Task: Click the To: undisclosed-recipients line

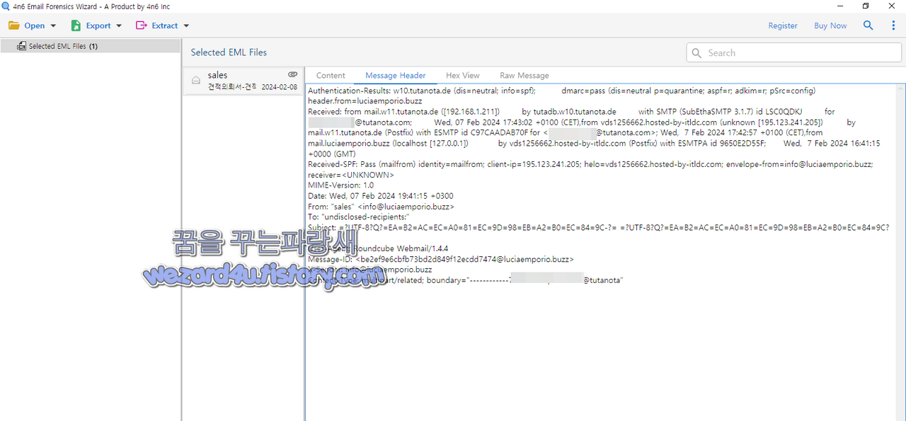Action: [359, 217]
